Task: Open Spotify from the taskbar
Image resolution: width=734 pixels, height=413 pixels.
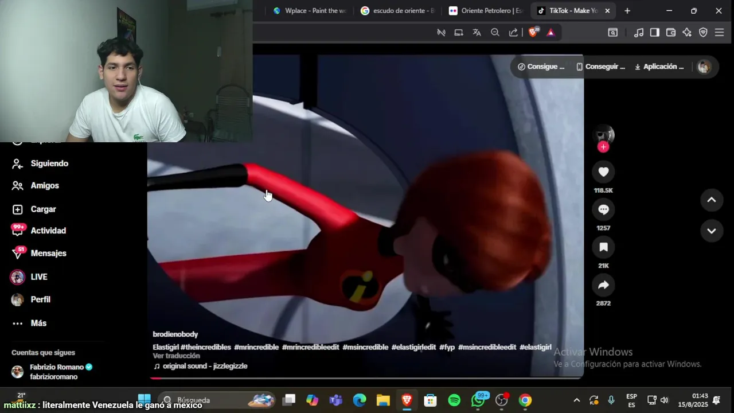Action: [x=454, y=400]
